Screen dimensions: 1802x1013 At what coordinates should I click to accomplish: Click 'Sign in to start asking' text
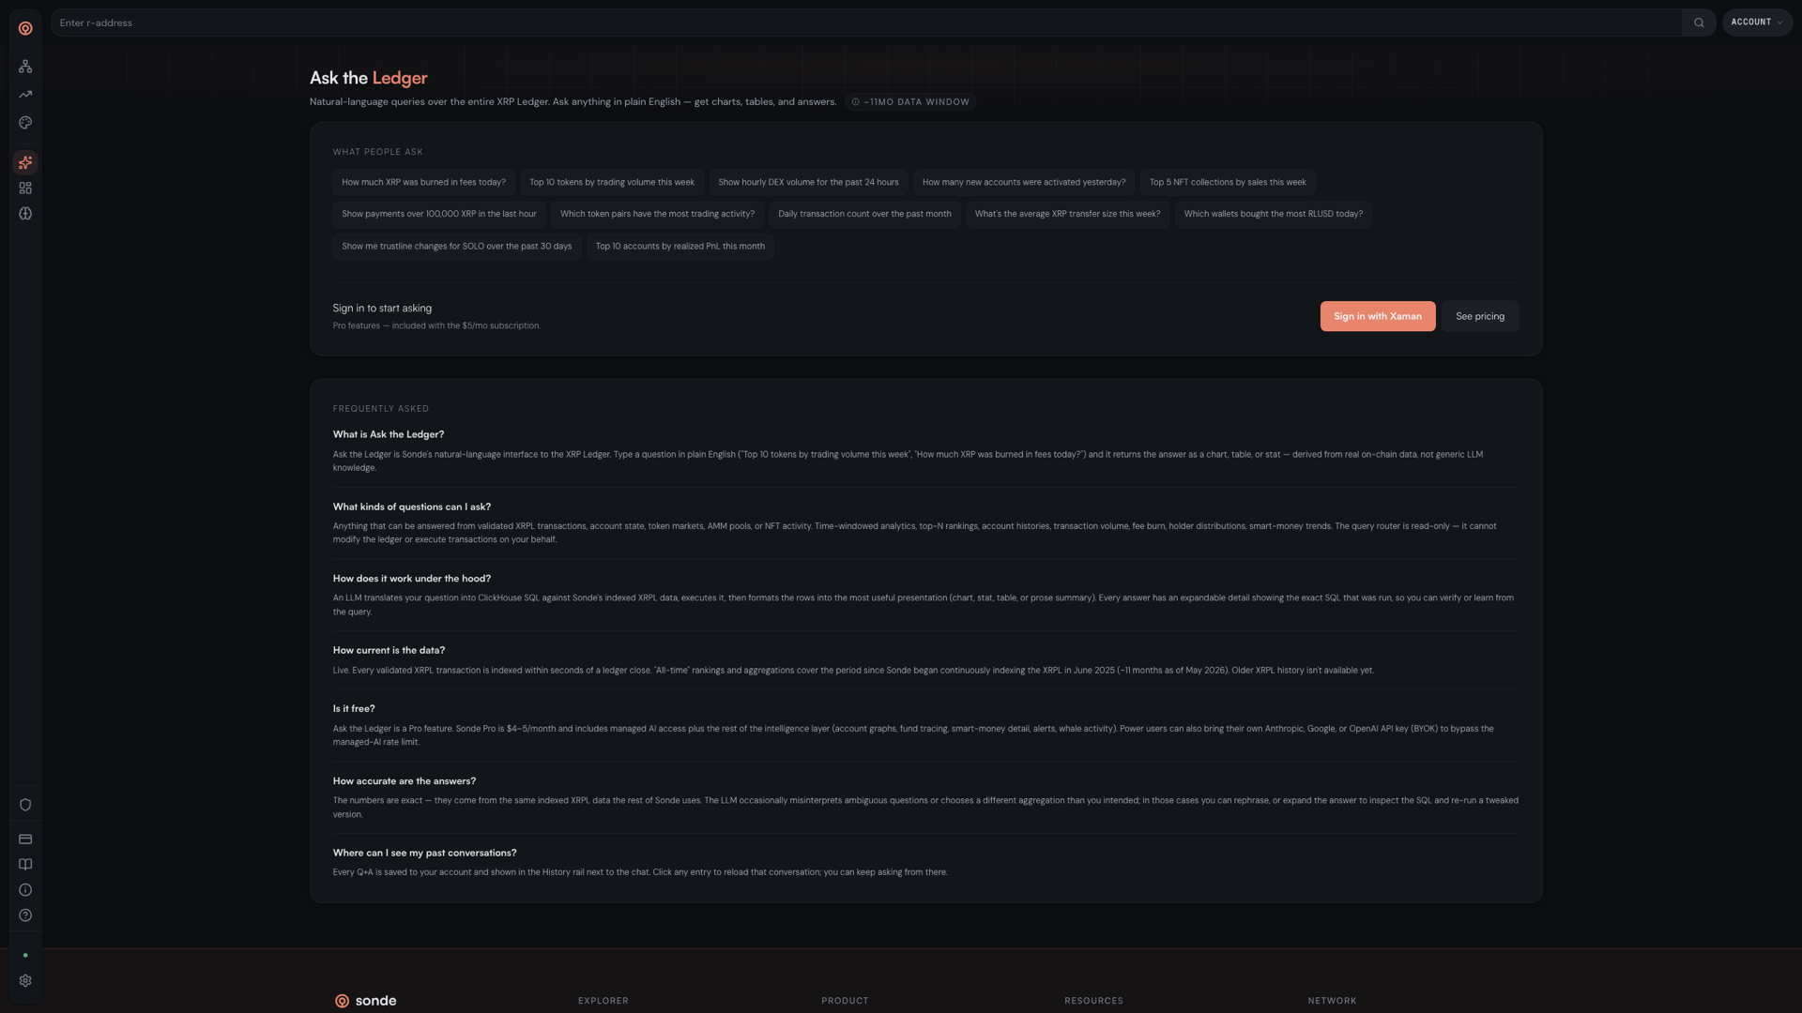[x=382, y=308]
